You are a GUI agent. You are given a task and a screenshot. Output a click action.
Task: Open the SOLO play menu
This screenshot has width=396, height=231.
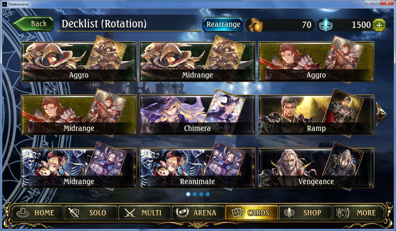coord(91,213)
